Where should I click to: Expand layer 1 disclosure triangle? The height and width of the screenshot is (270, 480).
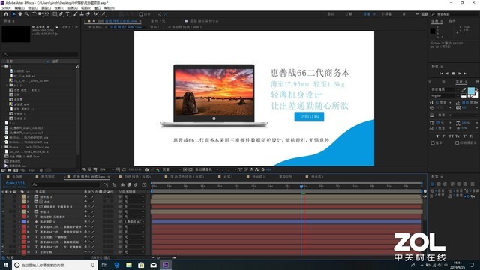coord(19,196)
